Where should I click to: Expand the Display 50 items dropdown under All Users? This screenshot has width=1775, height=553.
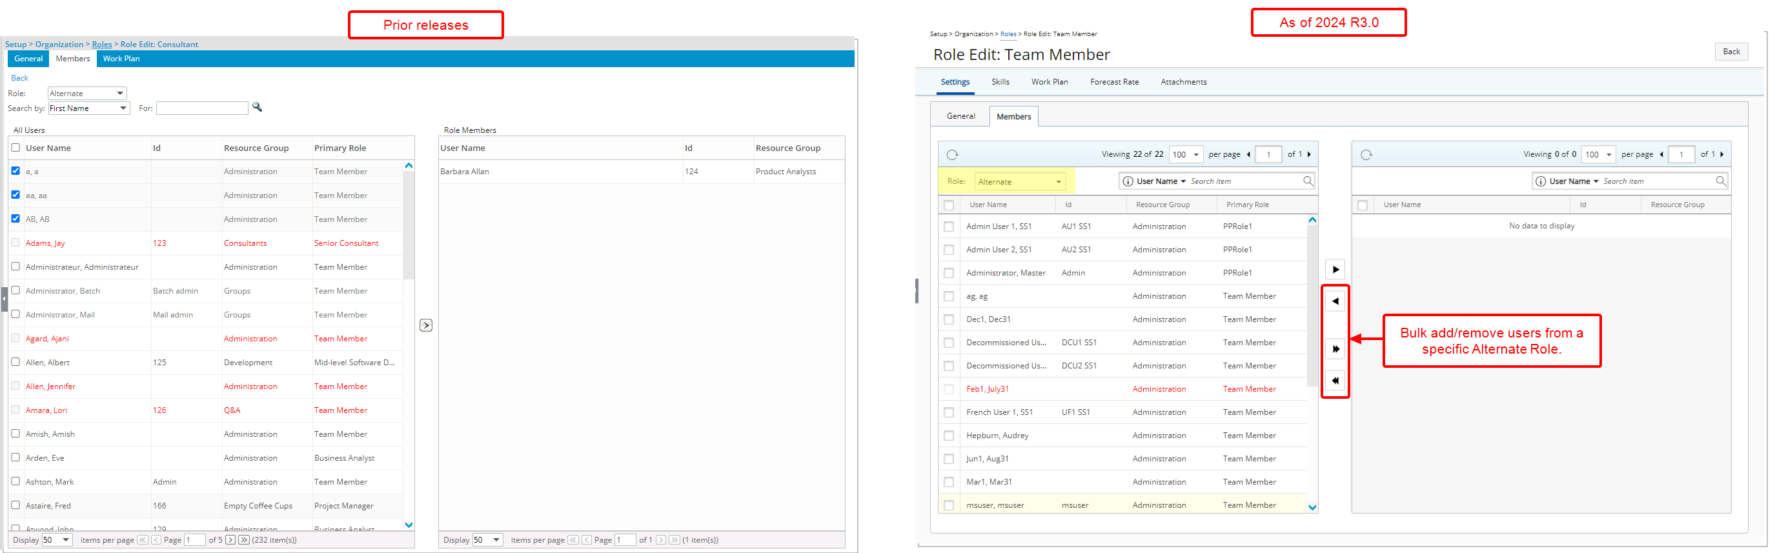[57, 540]
